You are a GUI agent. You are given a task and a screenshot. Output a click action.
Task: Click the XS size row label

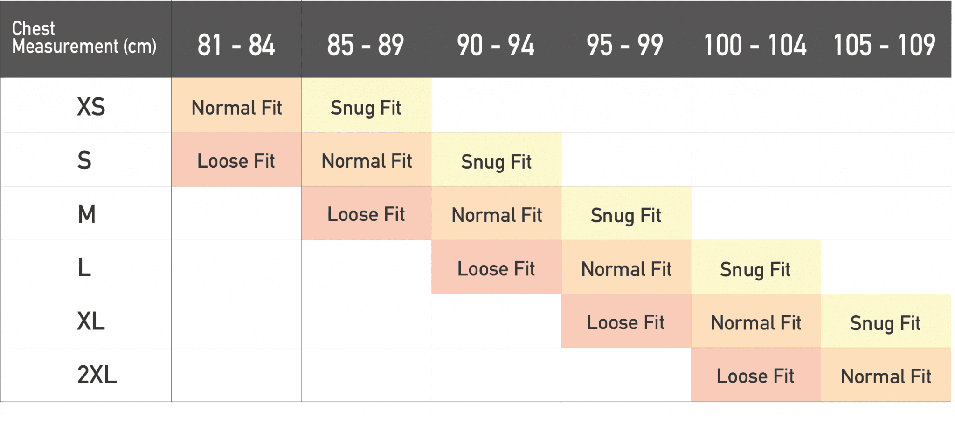coord(91,107)
